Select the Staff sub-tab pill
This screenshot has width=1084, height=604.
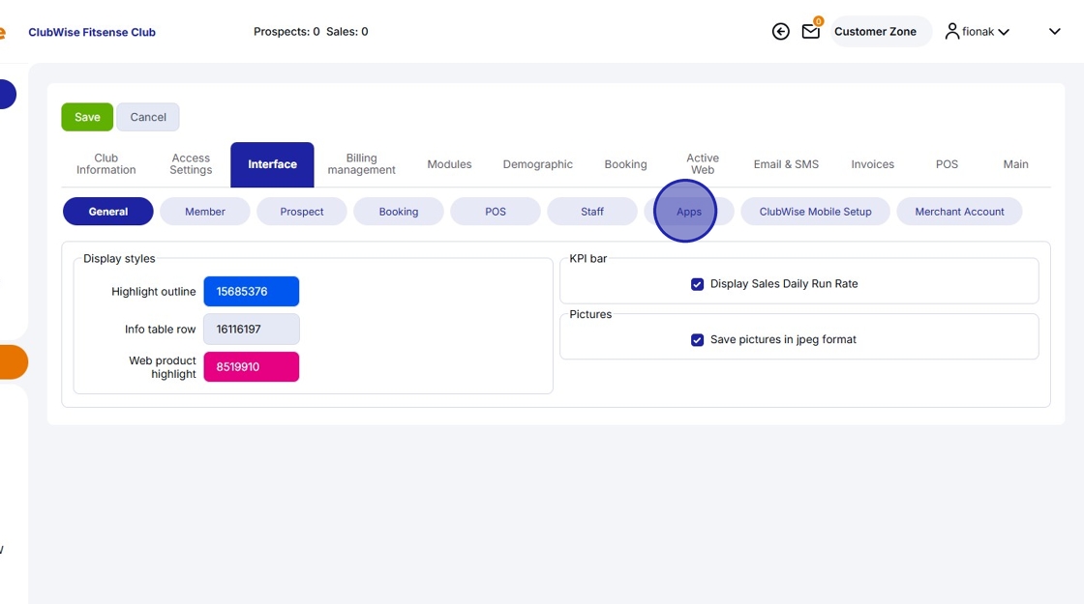[x=591, y=212]
